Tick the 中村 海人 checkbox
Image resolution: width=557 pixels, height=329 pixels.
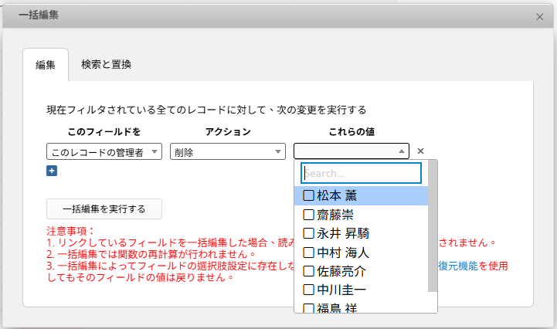click(308, 253)
